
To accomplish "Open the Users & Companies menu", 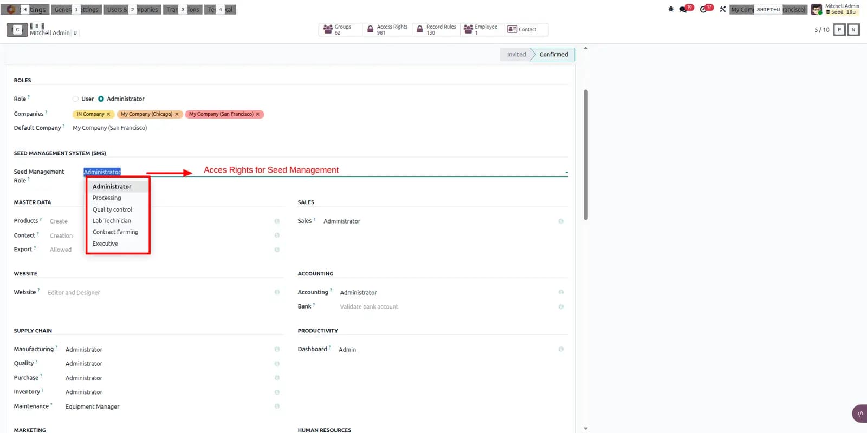I will click(x=132, y=9).
